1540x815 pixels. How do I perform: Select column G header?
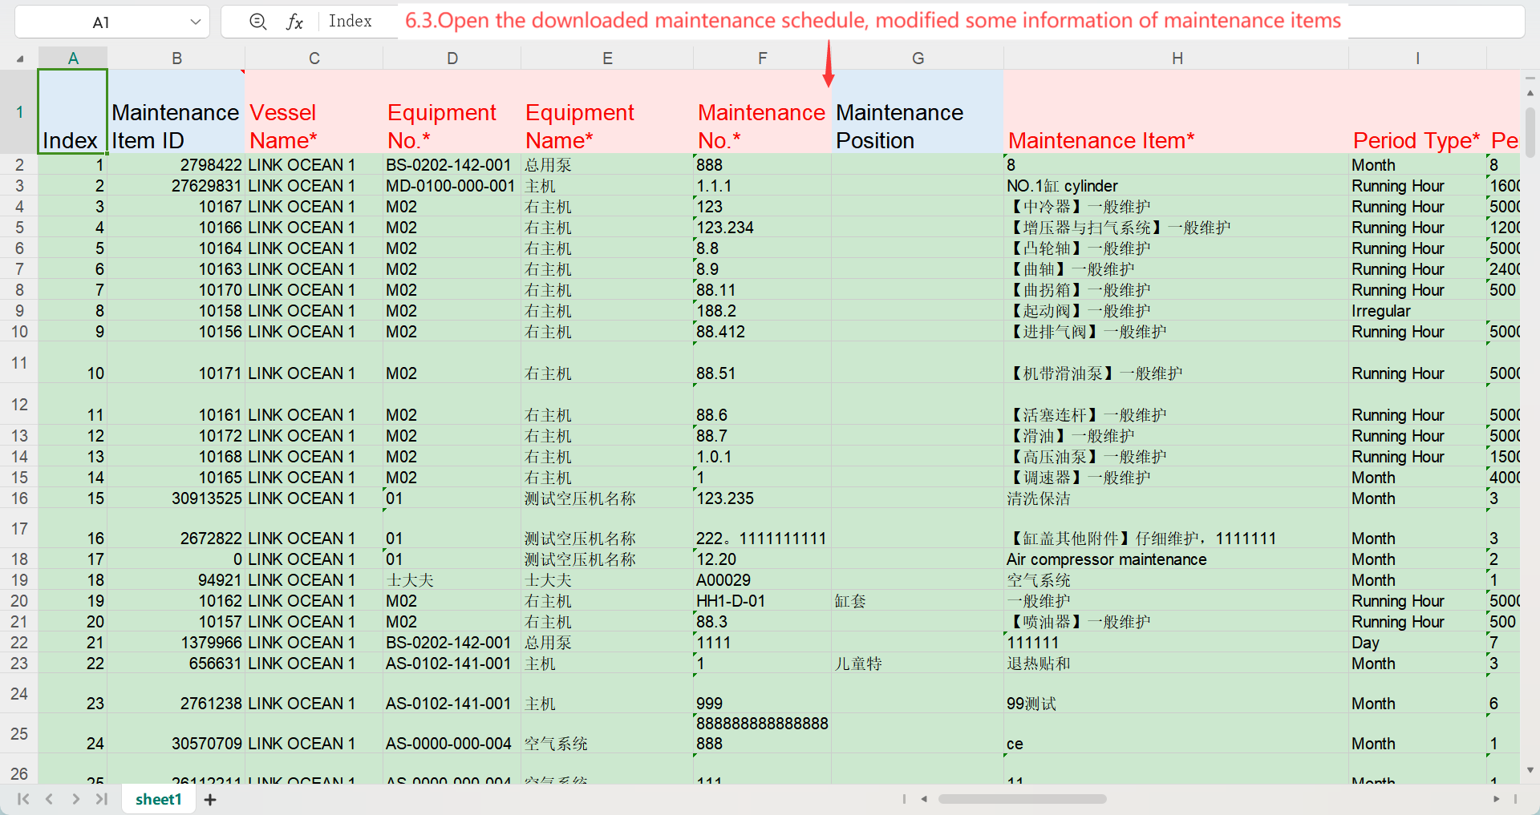[918, 58]
